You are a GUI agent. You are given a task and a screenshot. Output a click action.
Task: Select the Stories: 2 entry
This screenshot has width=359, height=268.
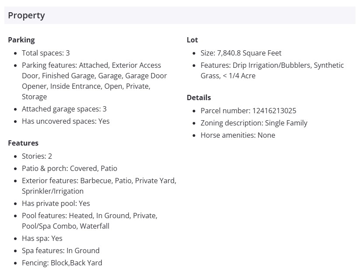(x=37, y=156)
